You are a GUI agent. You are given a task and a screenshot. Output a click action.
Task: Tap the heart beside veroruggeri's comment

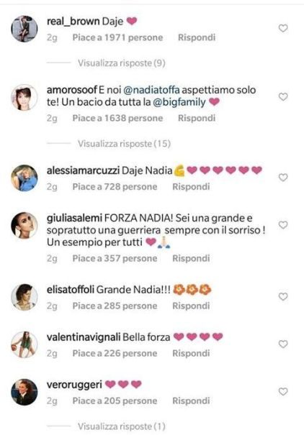pyautogui.click(x=283, y=392)
